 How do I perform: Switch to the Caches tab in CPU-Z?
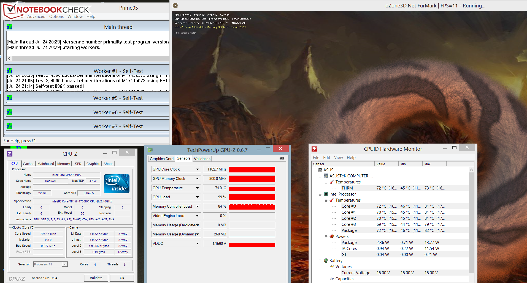coord(29,164)
